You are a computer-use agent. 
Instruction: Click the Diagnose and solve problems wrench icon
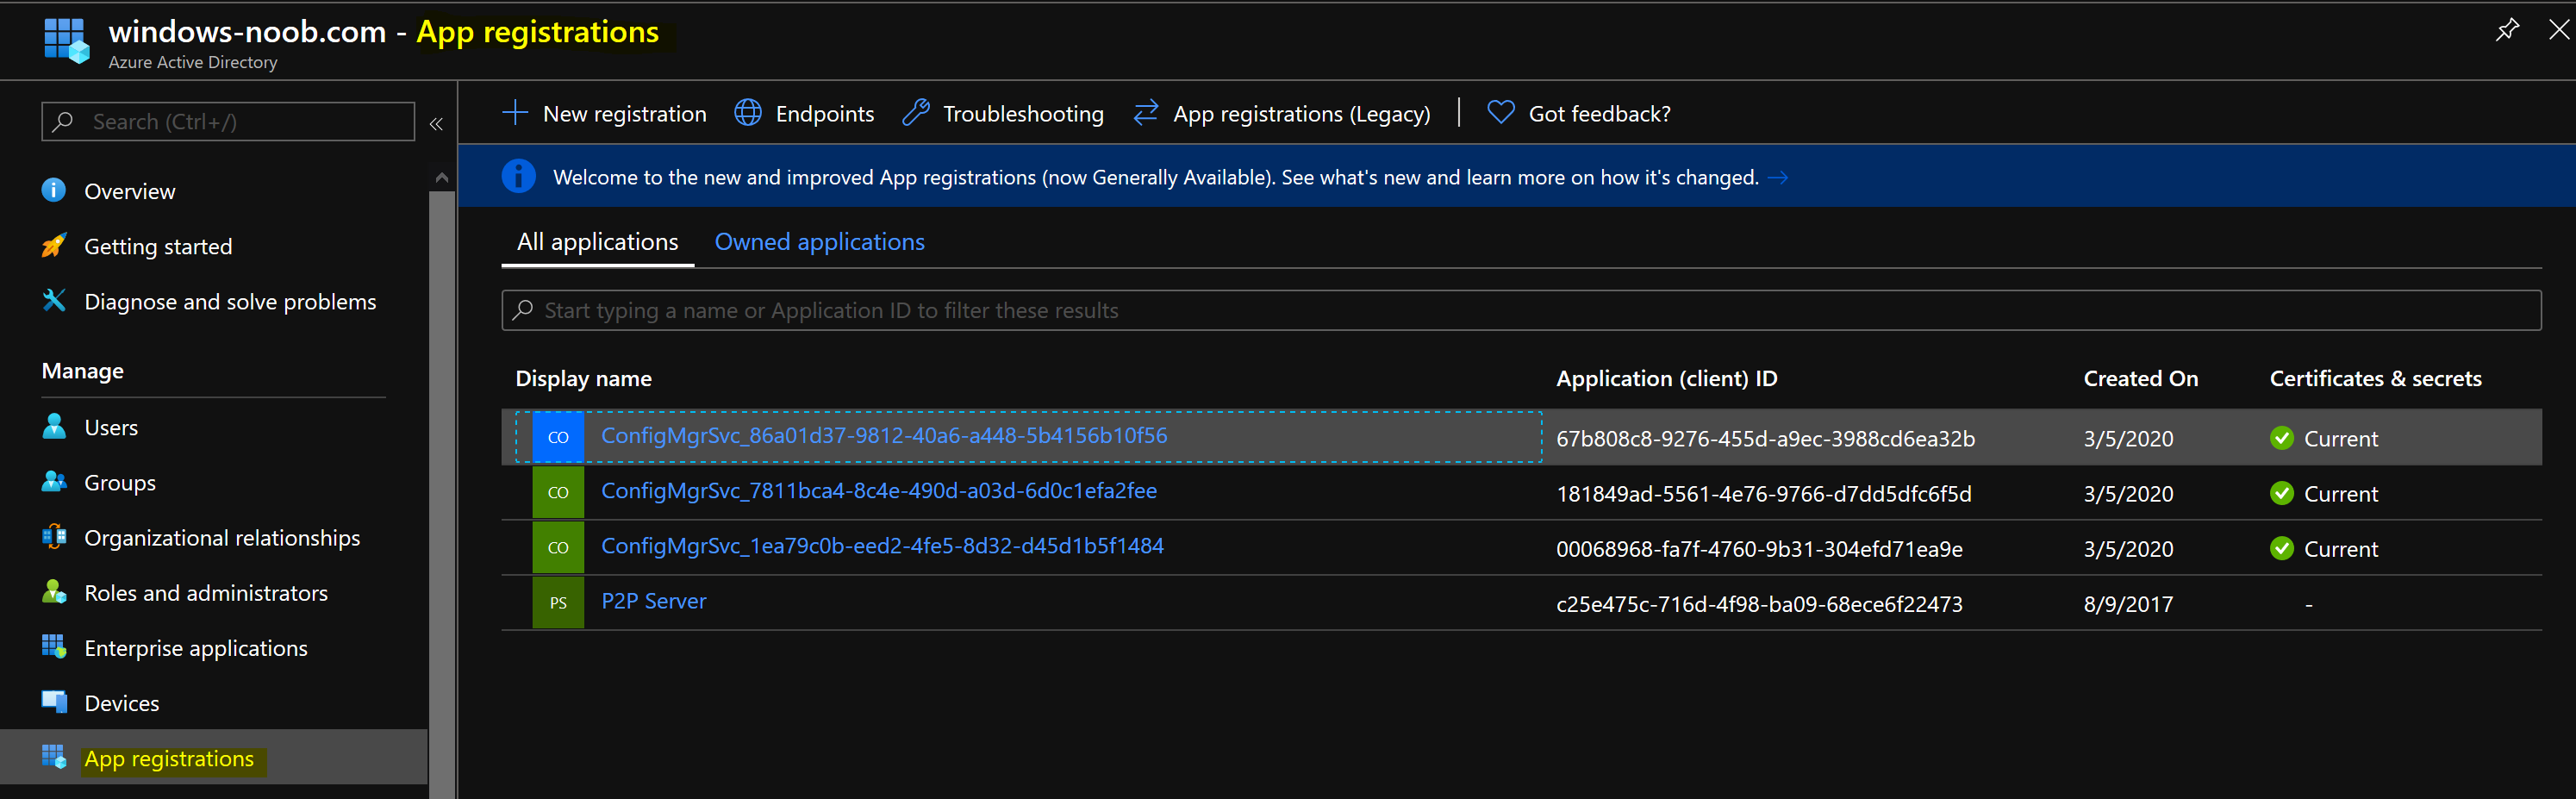pos(54,300)
